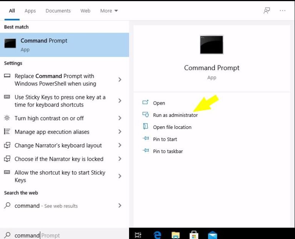Click the Pin to taskbar pin icon
The width and height of the screenshot is (295, 239).
(x=146, y=150)
